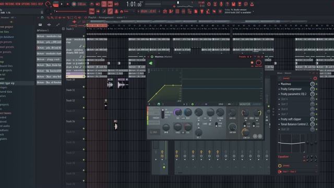Disable the Maximus slot enable LED in Mixer

[317, 84]
